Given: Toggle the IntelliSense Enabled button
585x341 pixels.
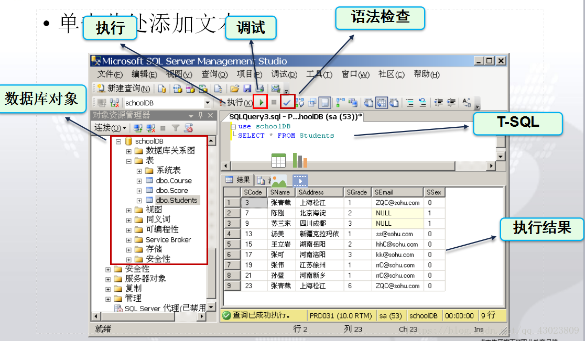Looking at the screenshot, I should pos(325,103).
